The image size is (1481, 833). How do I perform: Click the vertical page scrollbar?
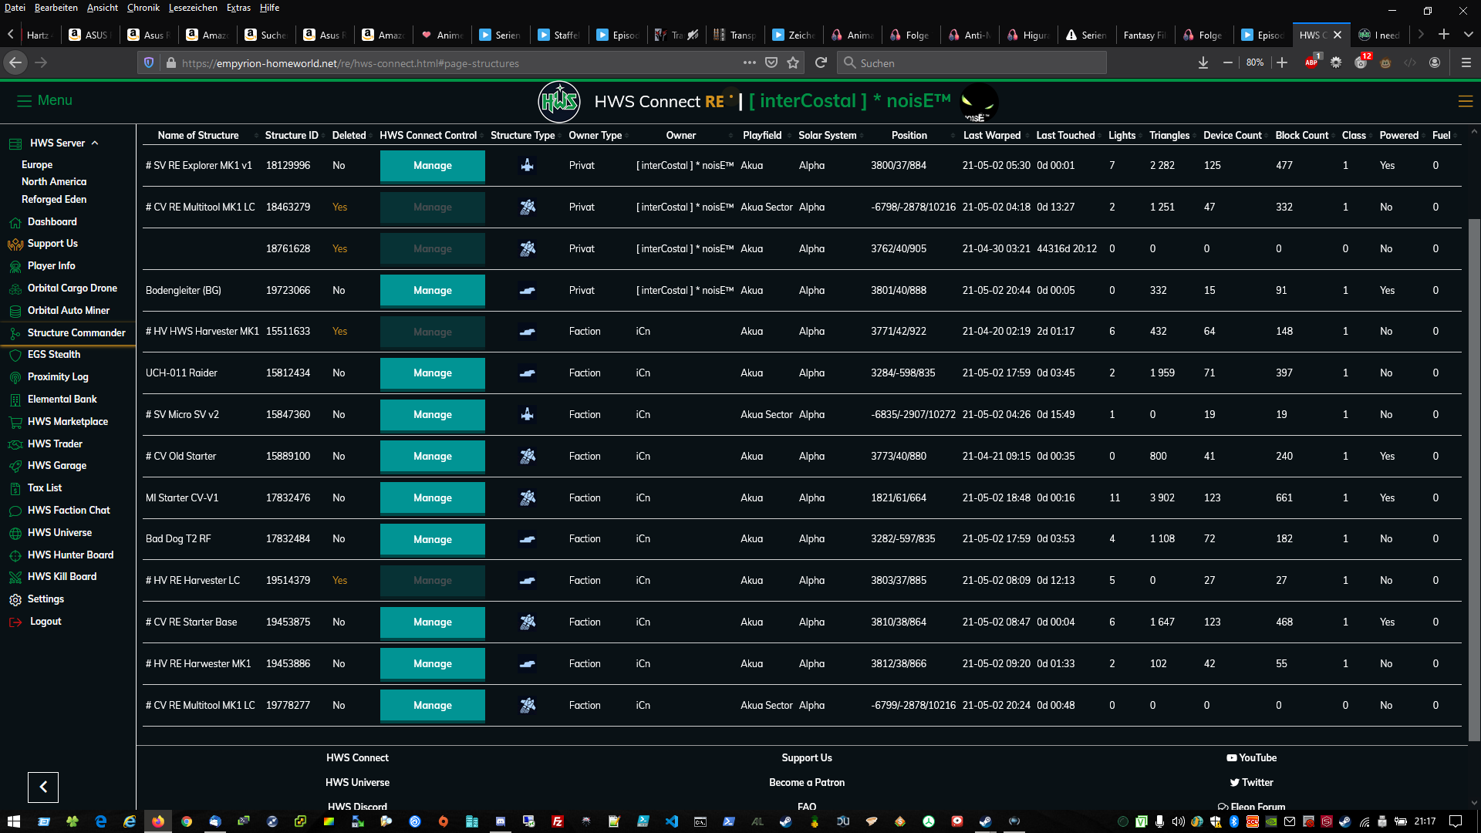(x=1474, y=478)
